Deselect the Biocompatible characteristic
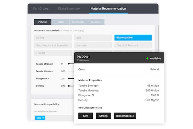193x129 pixels. click(x=133, y=37)
